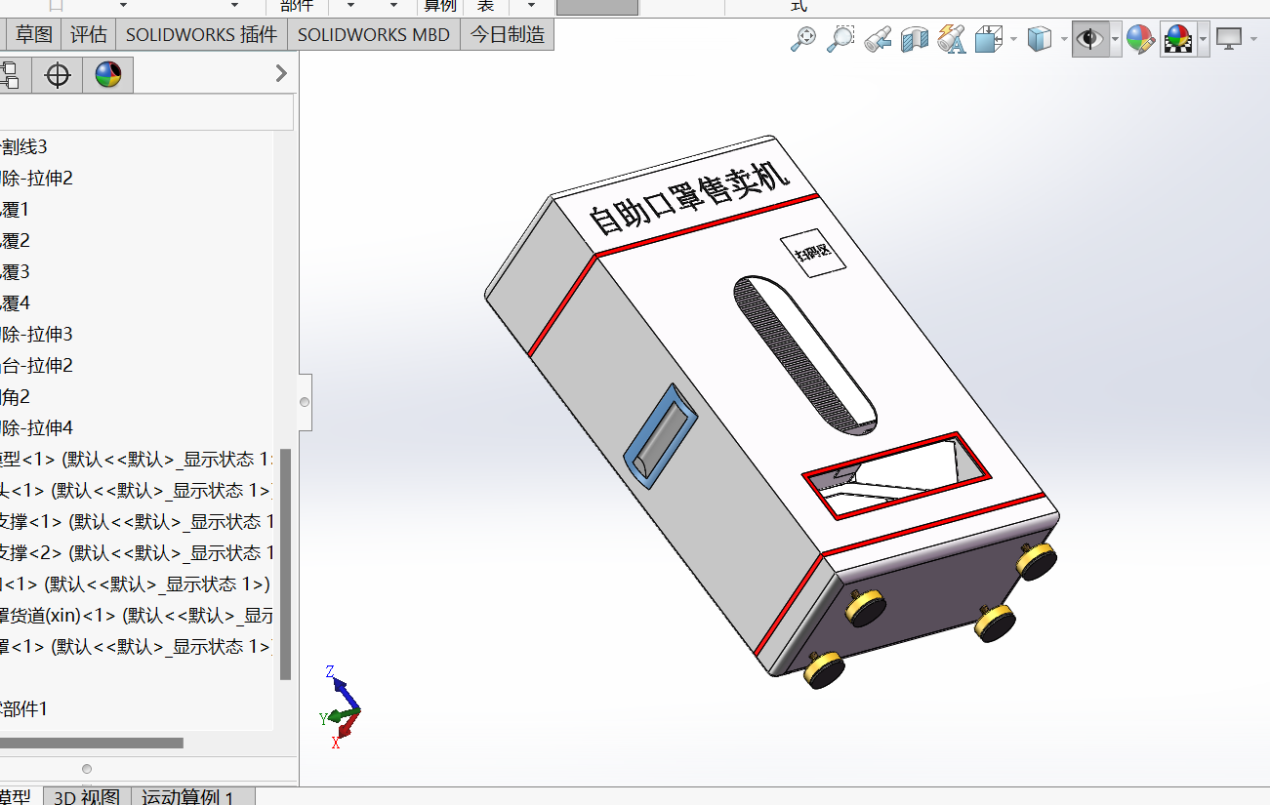Open the View Orientation dropdown arrow

1013,39
